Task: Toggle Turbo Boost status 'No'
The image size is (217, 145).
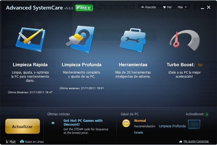Action: click(200, 65)
